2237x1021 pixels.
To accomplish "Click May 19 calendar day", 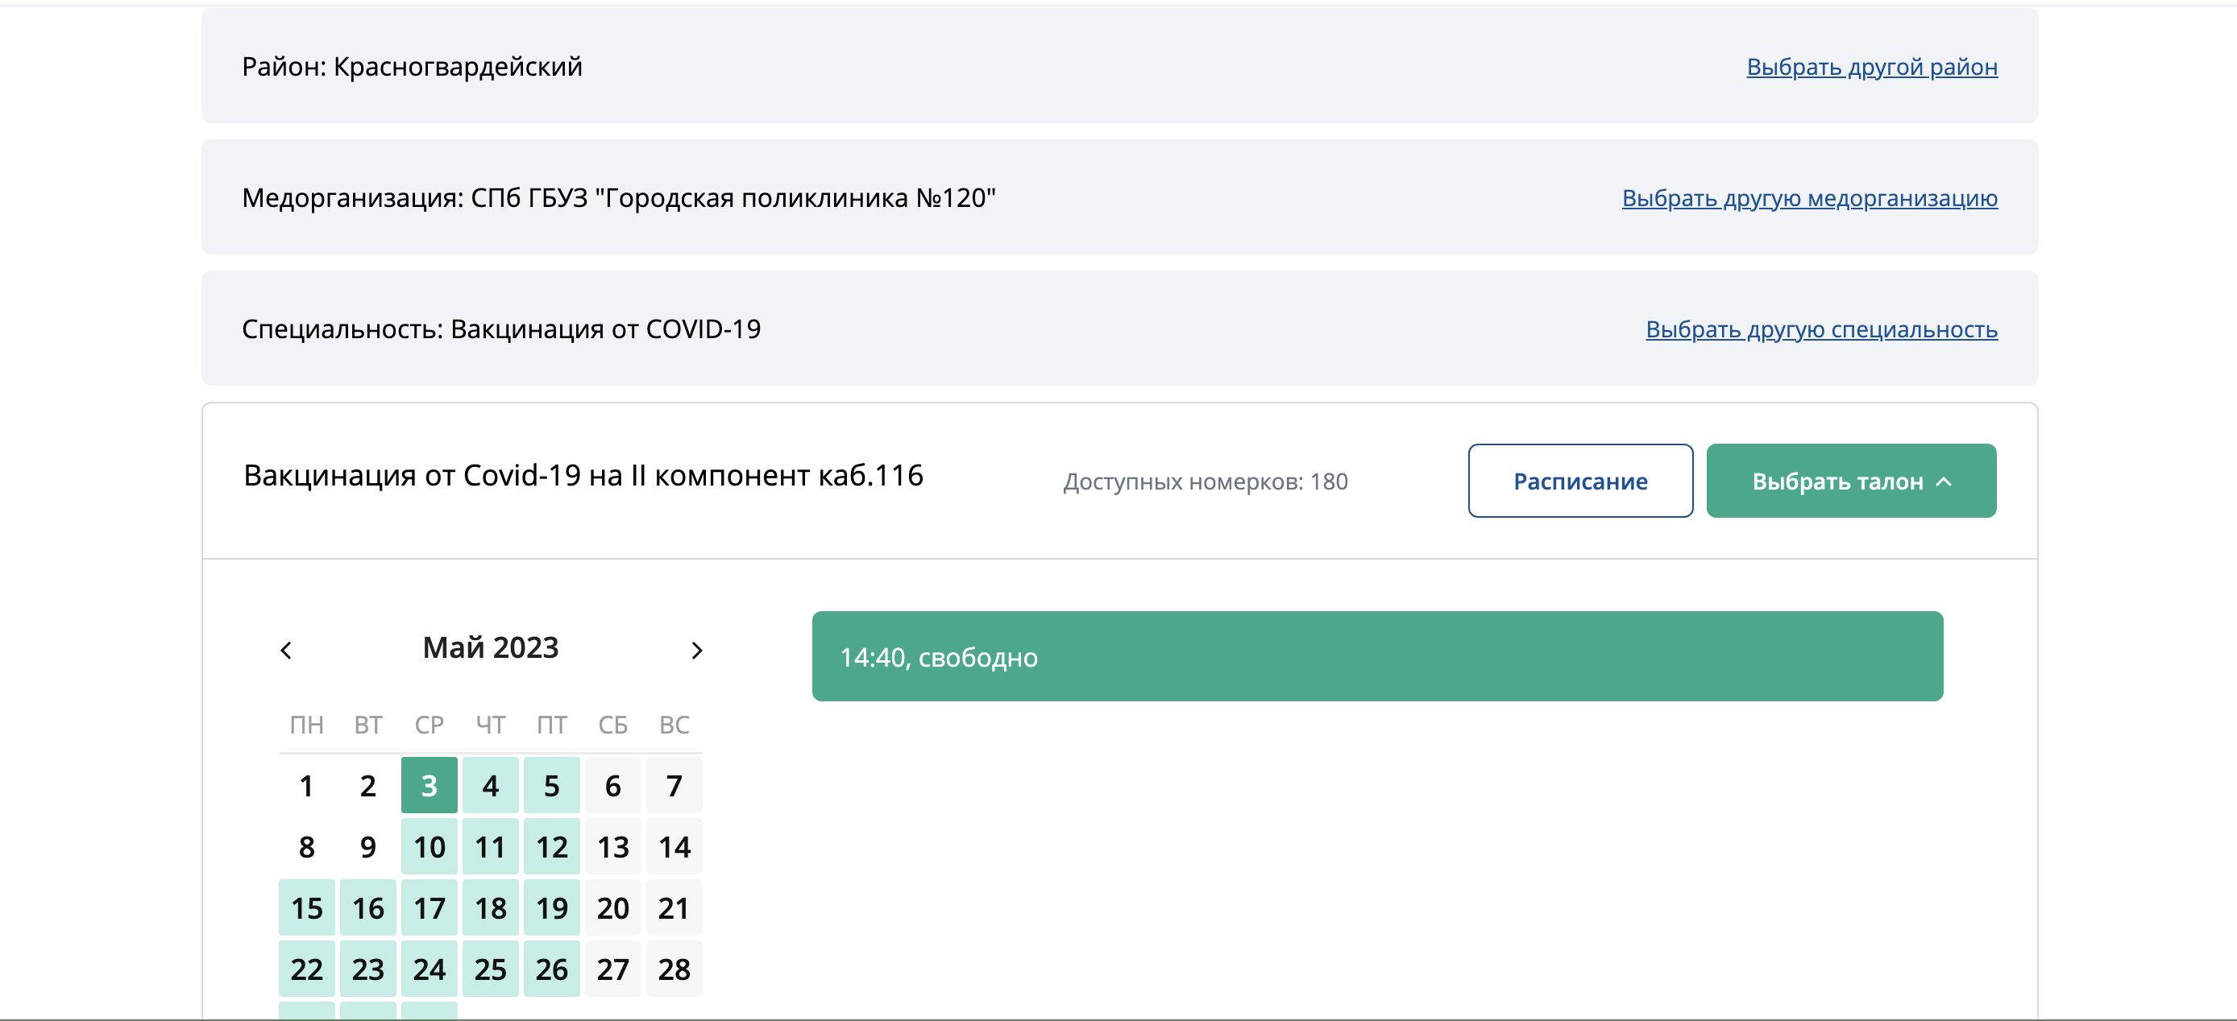I will (551, 907).
